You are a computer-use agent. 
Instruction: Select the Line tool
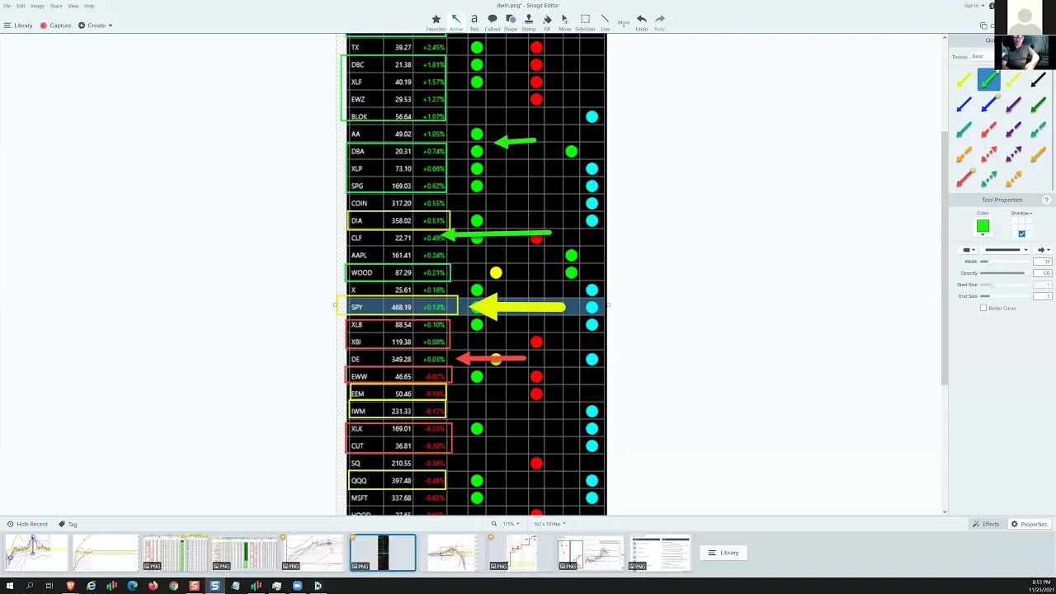(605, 21)
